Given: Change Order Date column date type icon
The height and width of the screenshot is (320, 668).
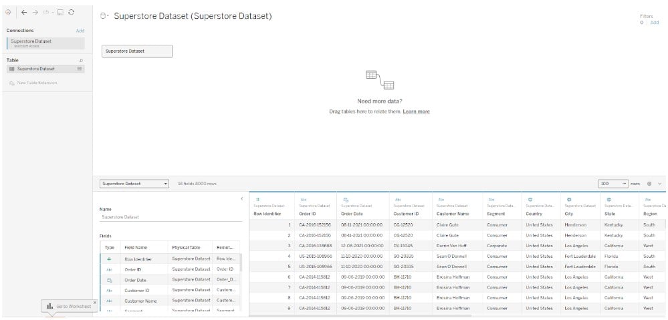Looking at the screenshot, I should [x=346, y=199].
